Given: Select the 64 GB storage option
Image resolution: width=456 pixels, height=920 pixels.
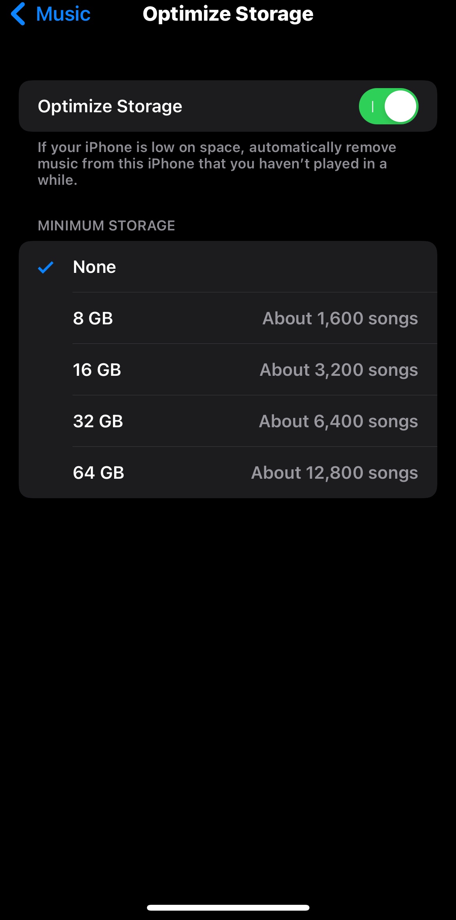Looking at the screenshot, I should [x=99, y=473].
